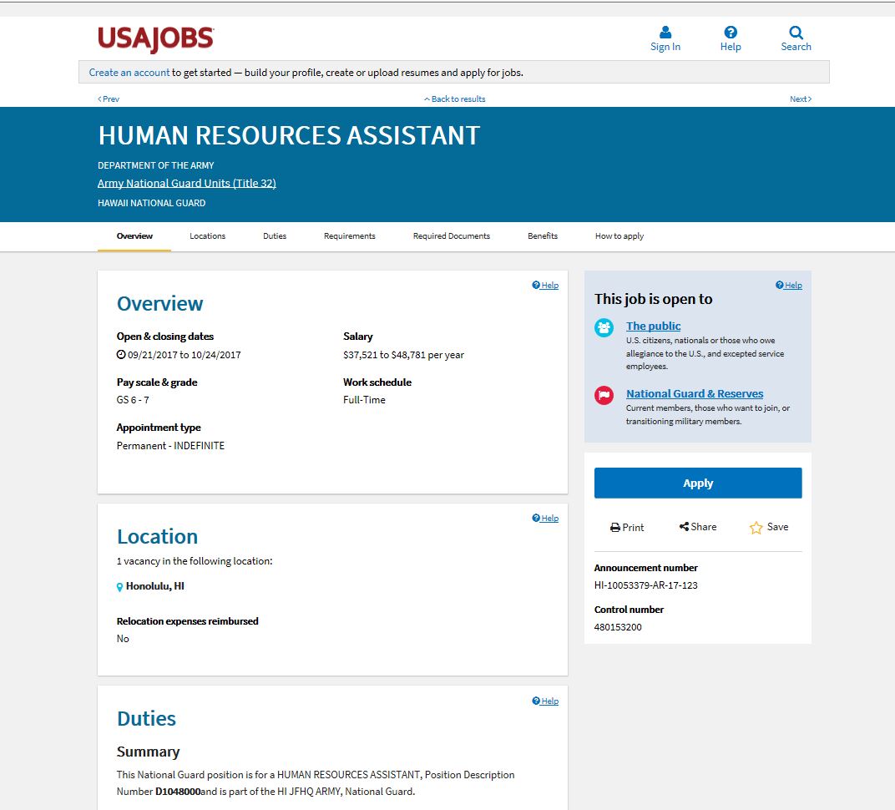Click the 'Full-Time' work schedule value
Viewport: 895px width, 810px height.
[x=364, y=400]
